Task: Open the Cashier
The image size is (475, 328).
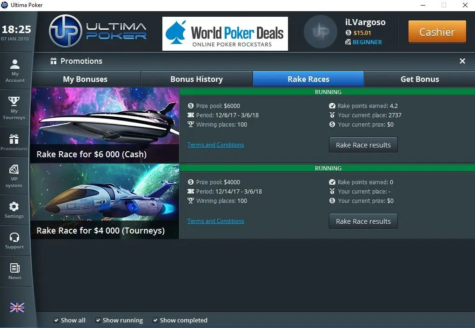Action: (436, 32)
